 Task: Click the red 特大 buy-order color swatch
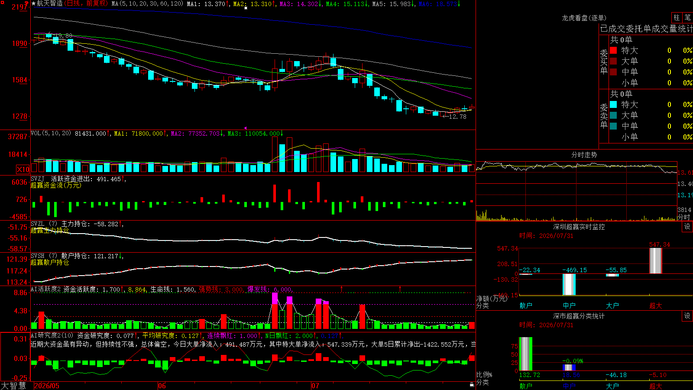(613, 50)
